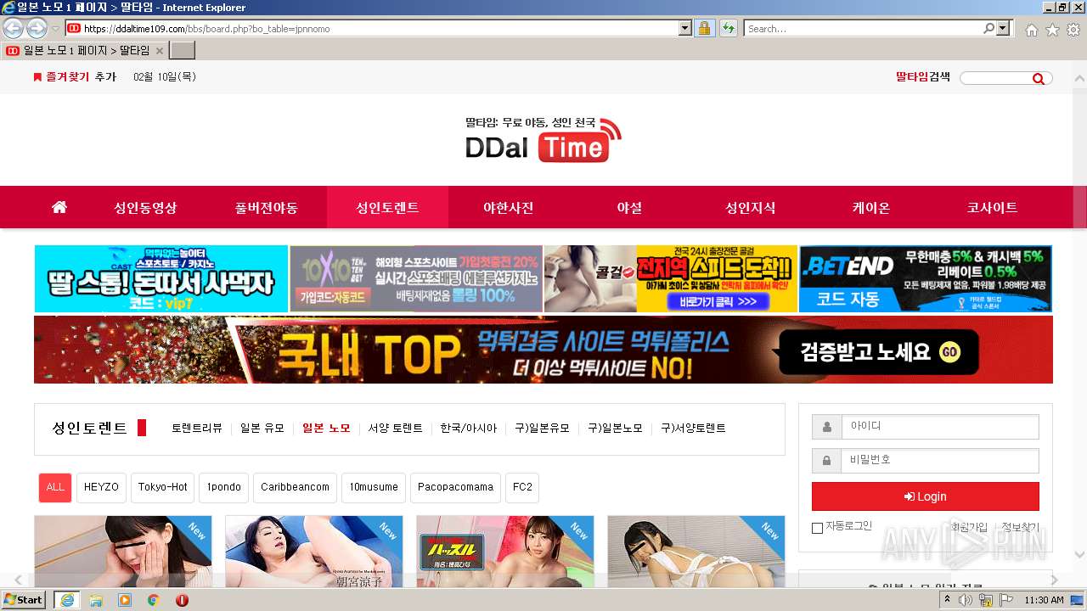Click the vertical scrollbar down arrow
This screenshot has width=1087, height=611.
click(1079, 554)
